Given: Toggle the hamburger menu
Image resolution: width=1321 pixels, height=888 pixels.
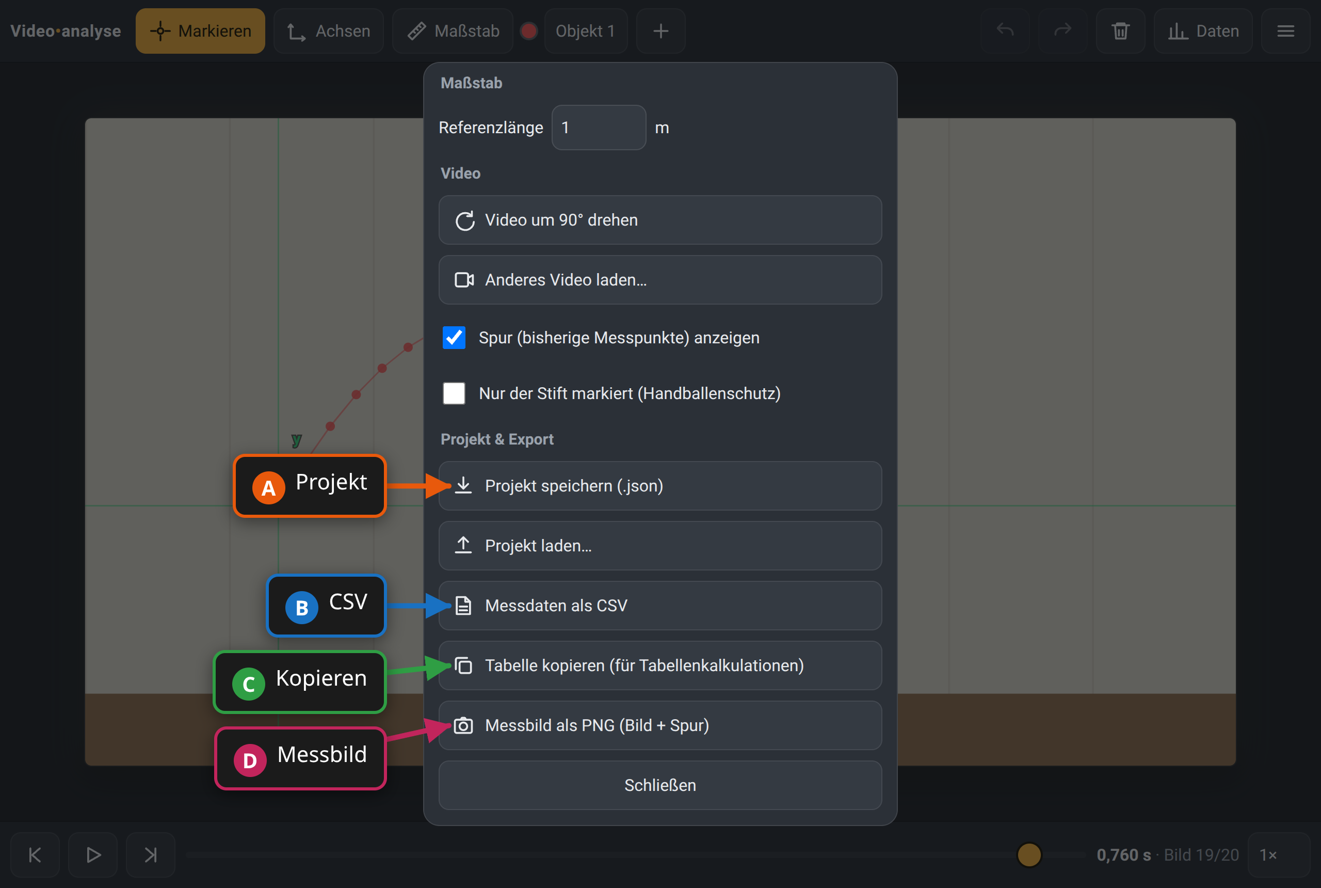Looking at the screenshot, I should 1286,31.
